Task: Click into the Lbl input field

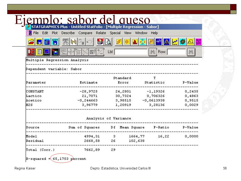Action: tap(131, 52)
